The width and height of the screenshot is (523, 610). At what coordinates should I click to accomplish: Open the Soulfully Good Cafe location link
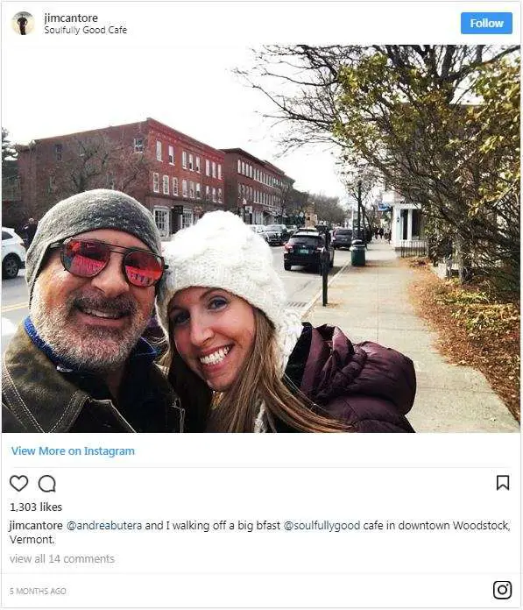(x=85, y=30)
